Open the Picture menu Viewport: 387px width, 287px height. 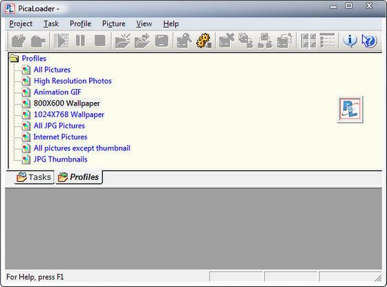(114, 23)
